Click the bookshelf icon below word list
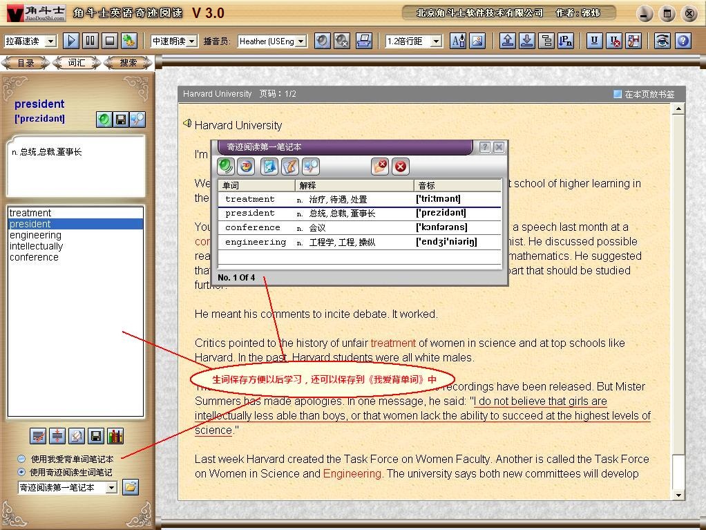The image size is (706, 530). pyautogui.click(x=115, y=436)
